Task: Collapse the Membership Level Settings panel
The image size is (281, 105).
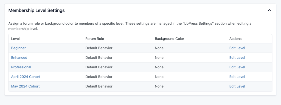Action: pyautogui.click(x=269, y=10)
